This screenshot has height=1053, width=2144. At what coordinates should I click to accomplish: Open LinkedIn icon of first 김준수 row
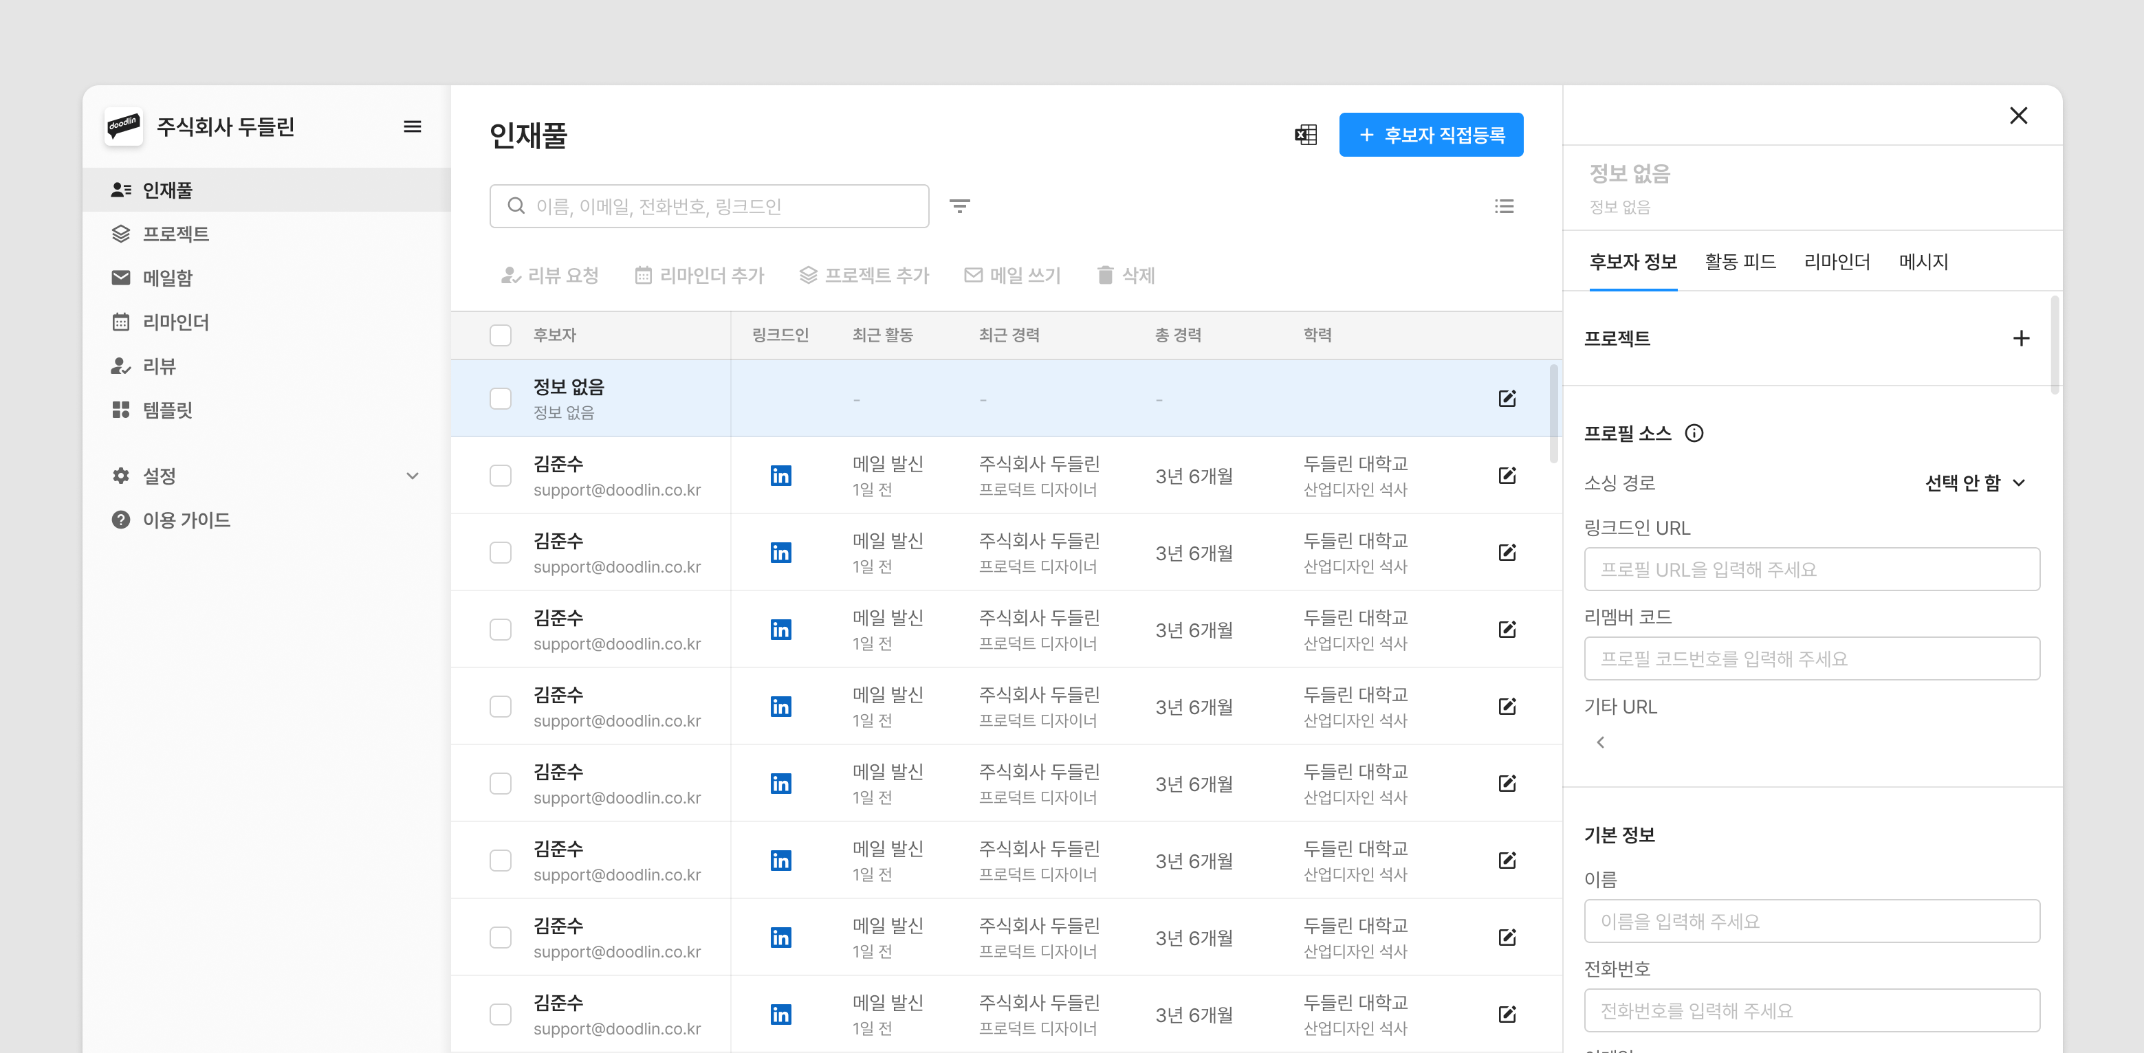(x=780, y=476)
